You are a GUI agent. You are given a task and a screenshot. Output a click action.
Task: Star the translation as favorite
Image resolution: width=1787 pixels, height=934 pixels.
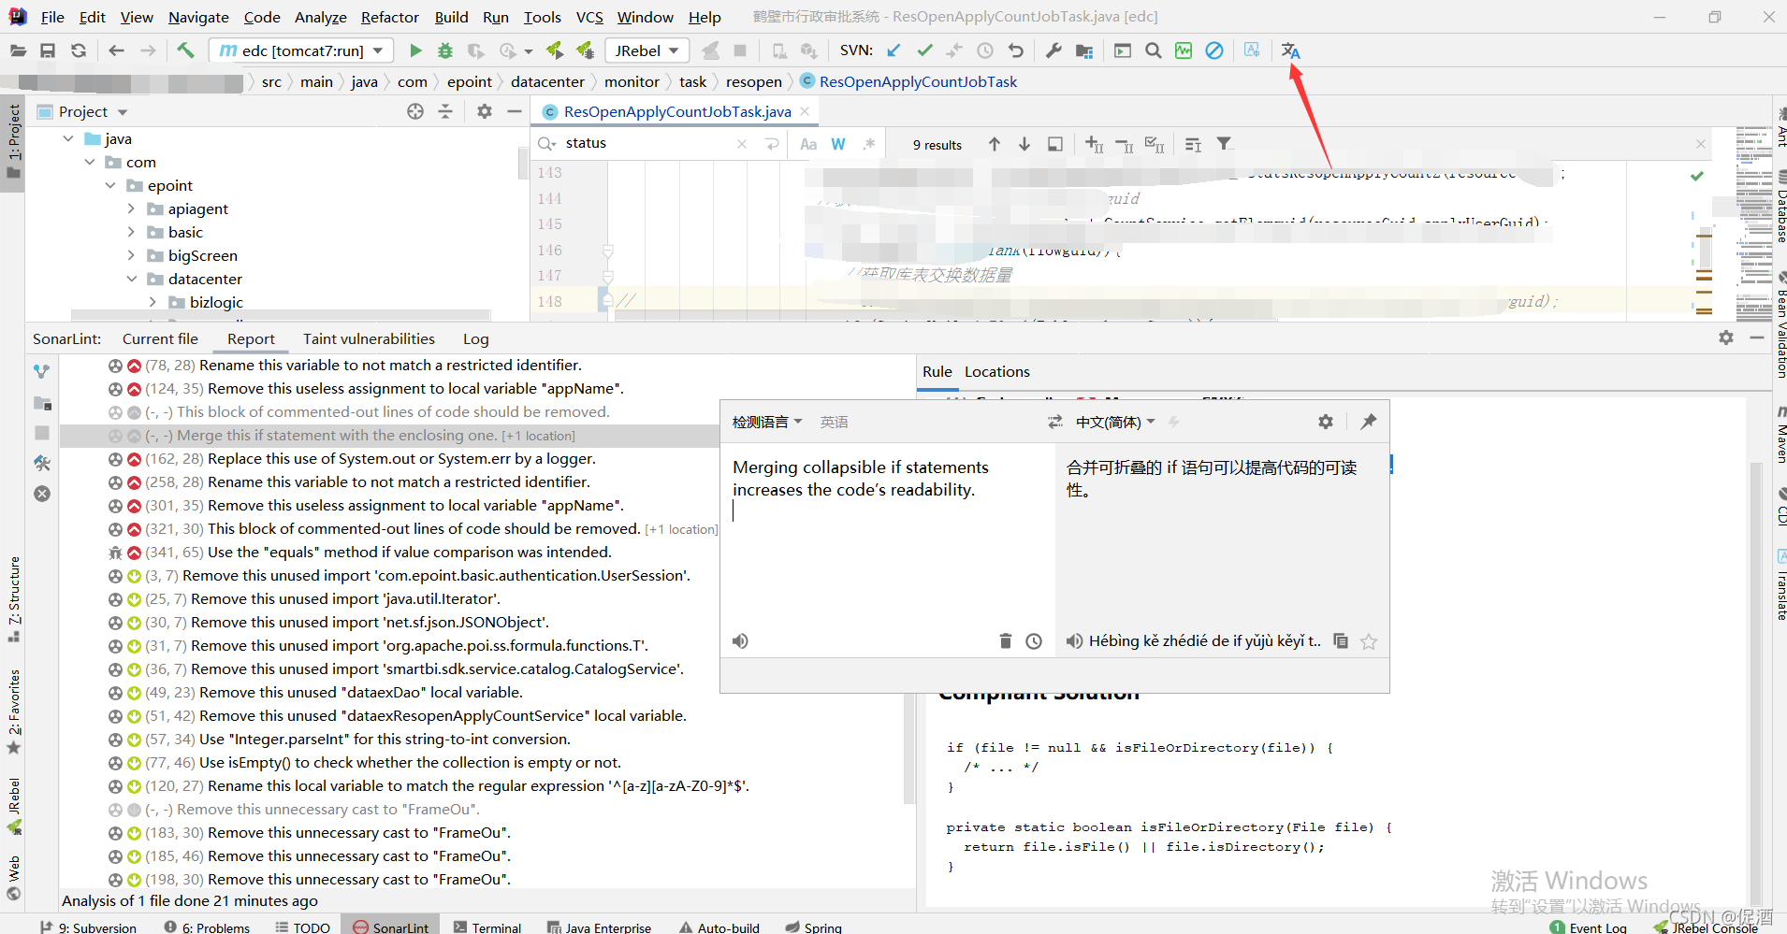click(1369, 641)
